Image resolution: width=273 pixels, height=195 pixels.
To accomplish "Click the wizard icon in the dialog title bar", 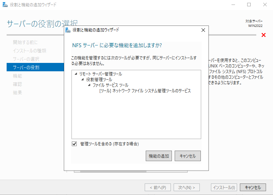I will pos(68,30).
